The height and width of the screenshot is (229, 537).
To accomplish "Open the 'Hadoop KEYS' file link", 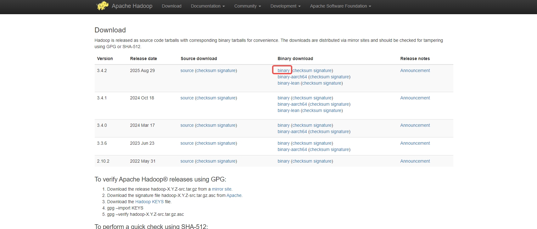I will (x=149, y=202).
